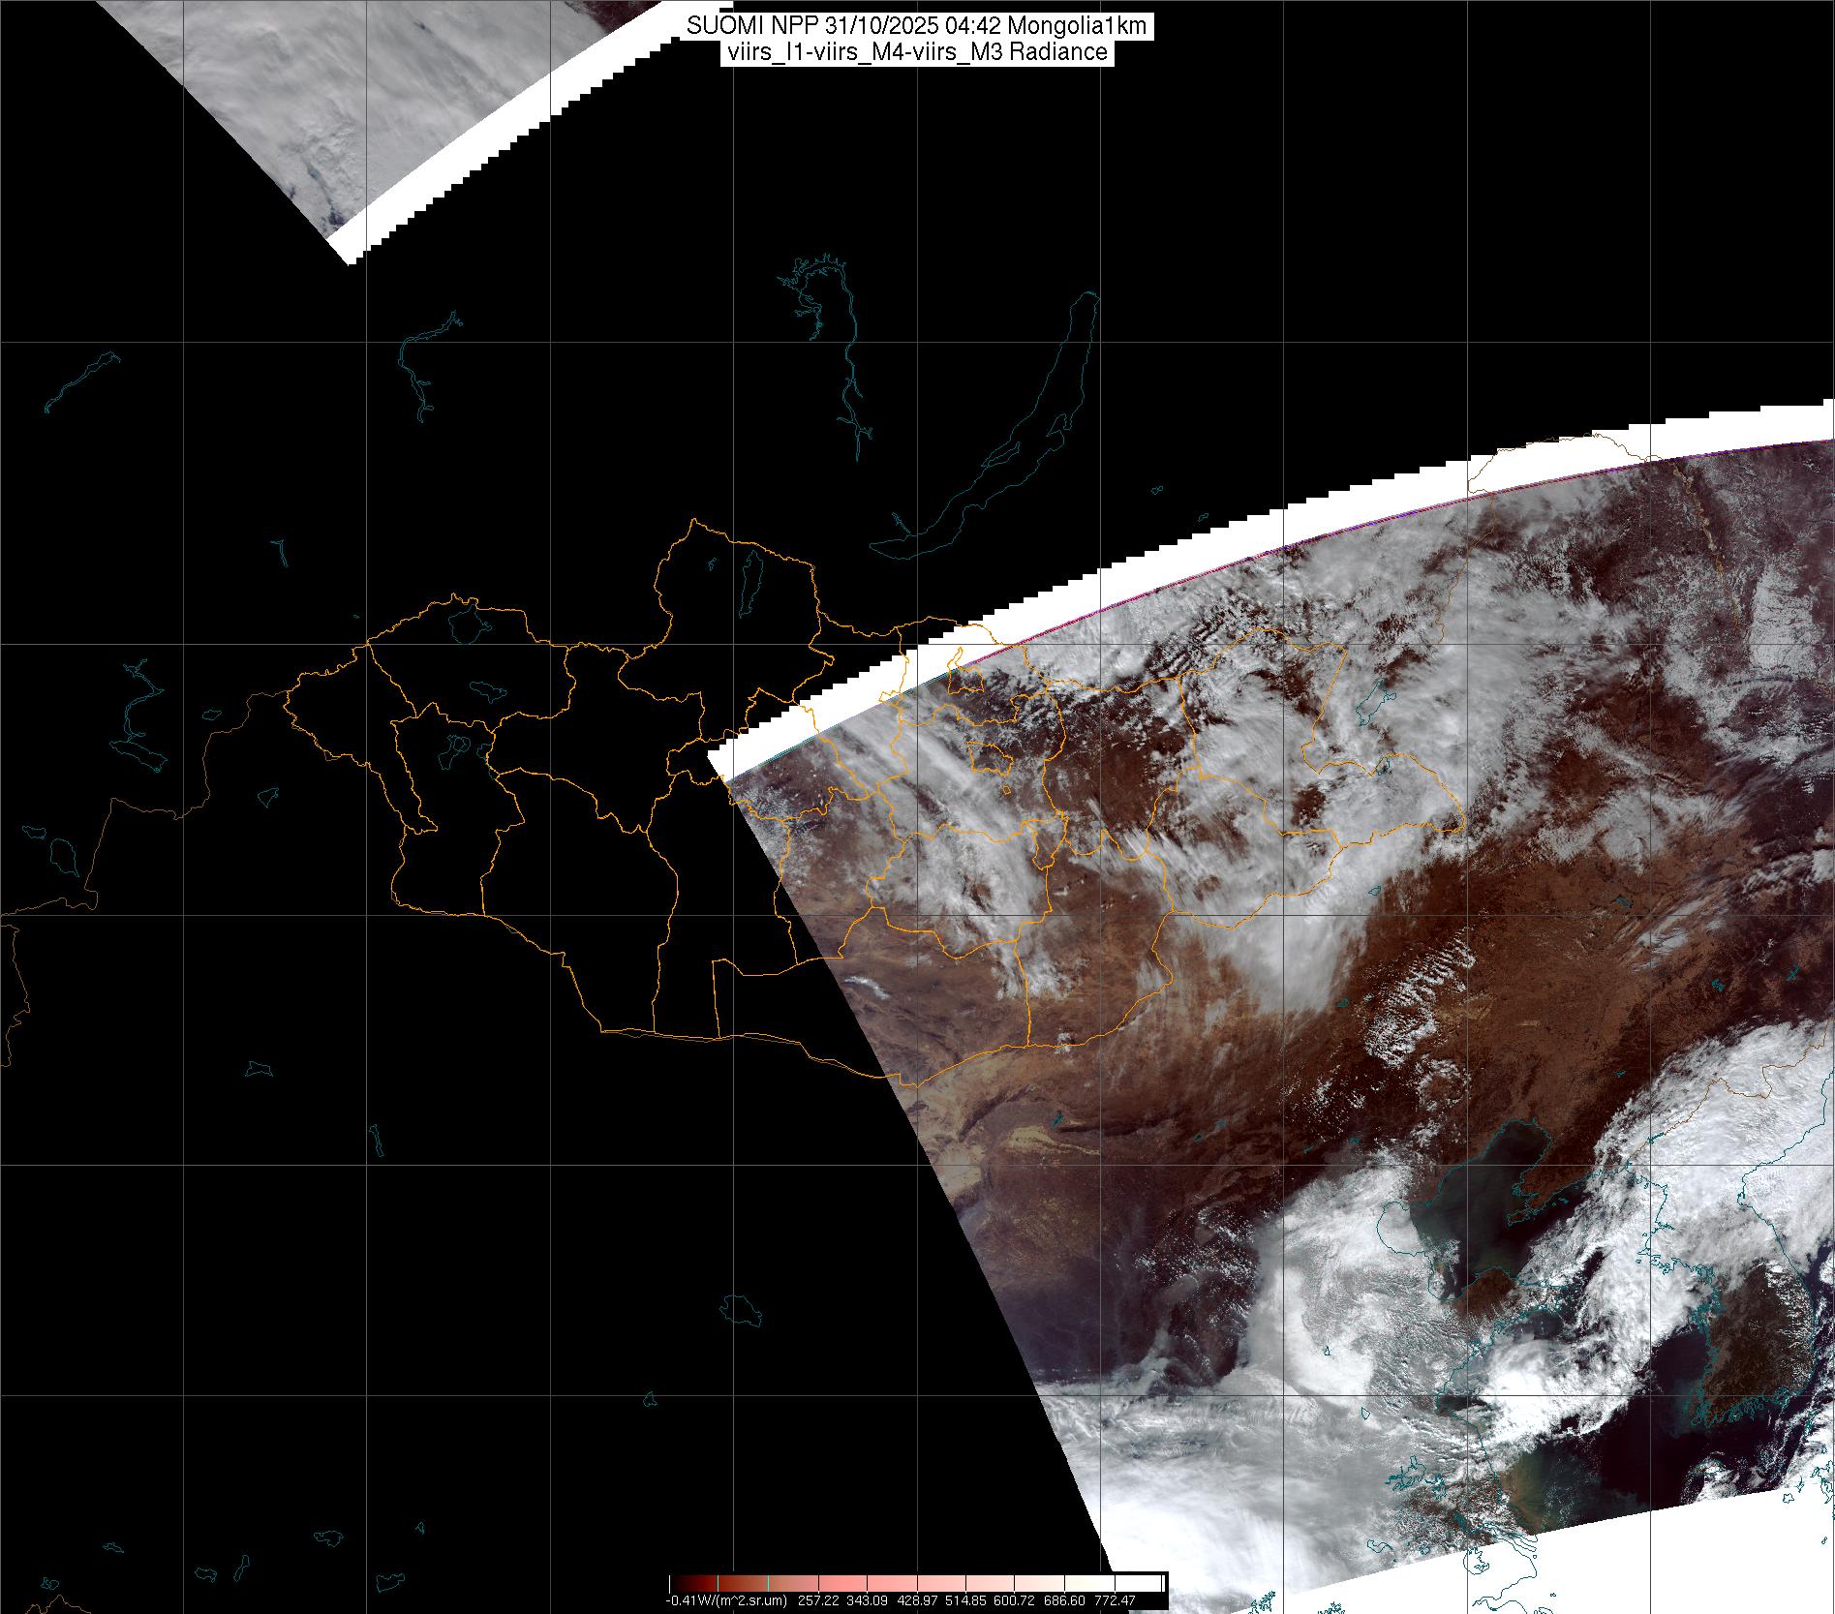Click the "-0.41W/(m^2.sr.um)" scale label
The image size is (1835, 1614).
725,1600
